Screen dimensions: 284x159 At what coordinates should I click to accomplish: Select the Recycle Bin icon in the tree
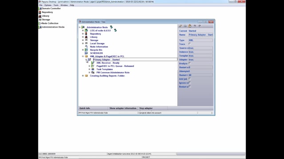[87, 50]
